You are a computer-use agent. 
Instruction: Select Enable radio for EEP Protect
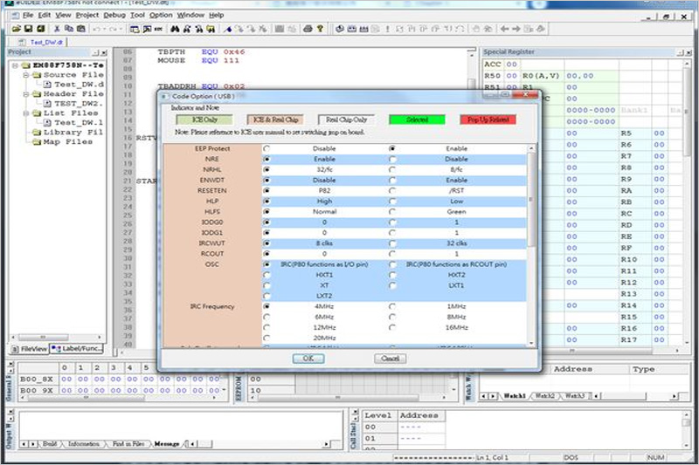click(392, 148)
